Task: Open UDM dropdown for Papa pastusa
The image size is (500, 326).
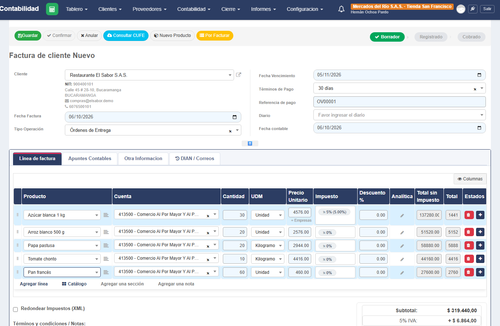Action: tap(268, 246)
